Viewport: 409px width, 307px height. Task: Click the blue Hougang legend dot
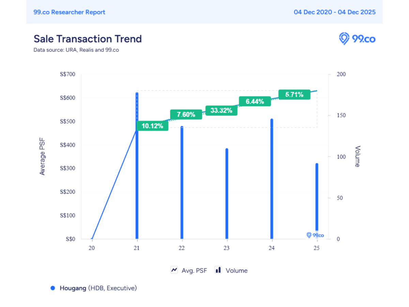coord(53,288)
